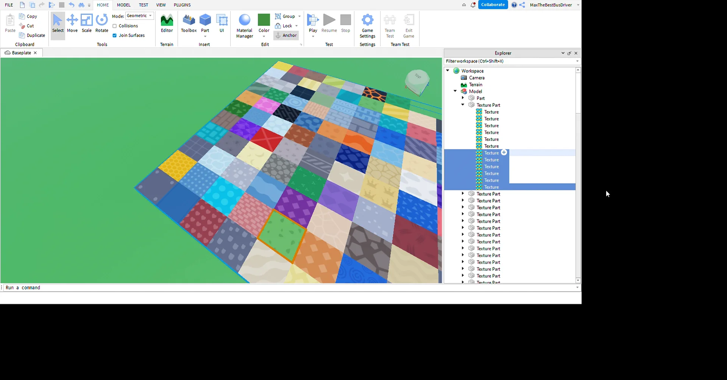Toggle Anchor on the selection
This screenshot has width=727, height=380.
coord(286,35)
